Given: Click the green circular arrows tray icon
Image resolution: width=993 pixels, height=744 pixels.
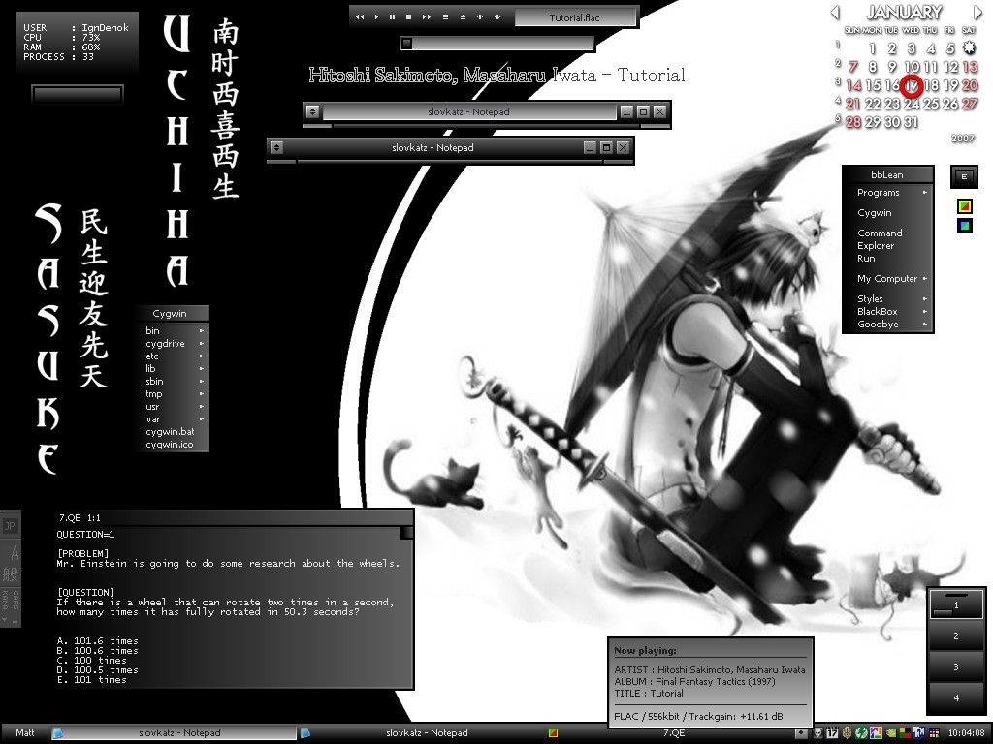Looking at the screenshot, I should [861, 732].
